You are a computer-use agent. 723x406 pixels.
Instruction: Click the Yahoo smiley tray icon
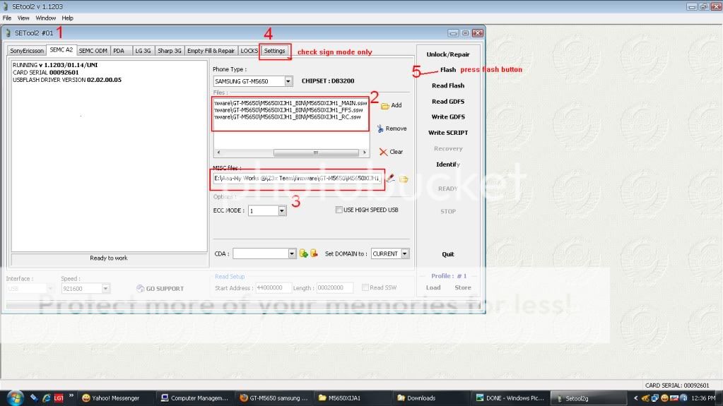point(664,398)
